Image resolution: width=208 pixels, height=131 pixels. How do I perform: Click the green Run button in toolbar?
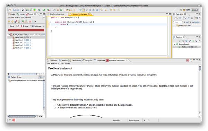(x=44, y=10)
